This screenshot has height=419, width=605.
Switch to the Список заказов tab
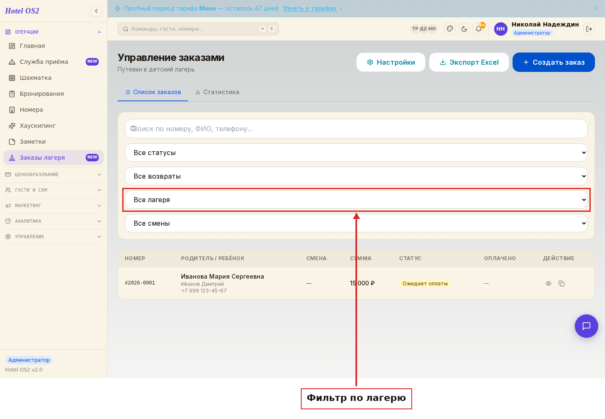point(153,92)
